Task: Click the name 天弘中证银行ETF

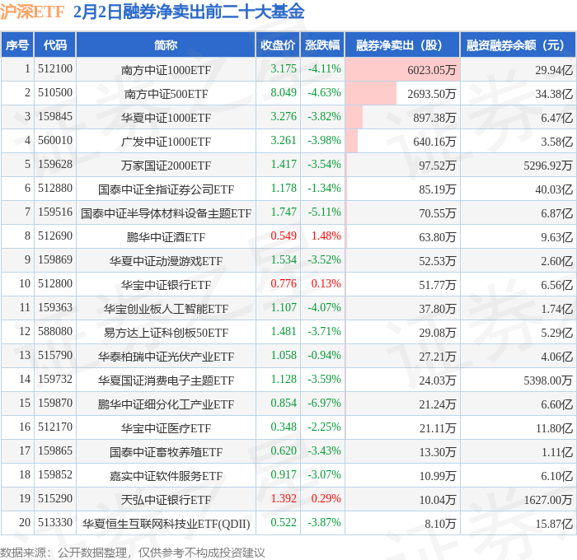Action: 166,500
